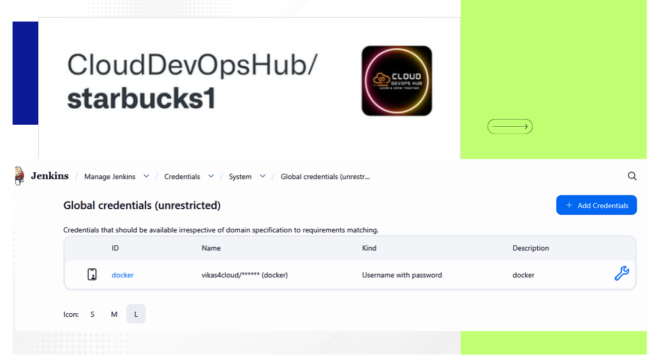Click the arrow pill on green panel
This screenshot has height=361, width=658.
pyautogui.click(x=510, y=127)
